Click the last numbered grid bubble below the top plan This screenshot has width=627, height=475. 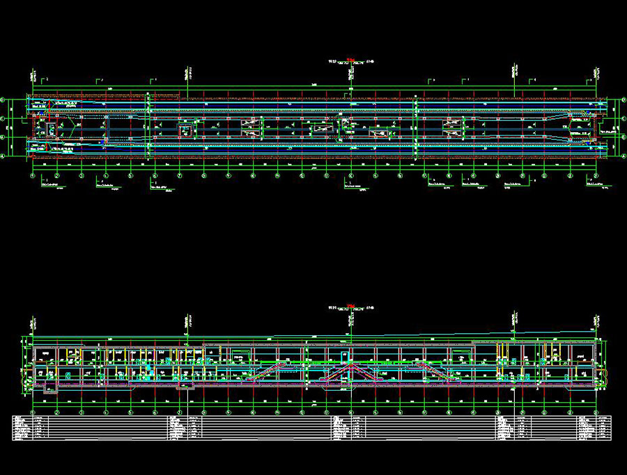coord(595,177)
